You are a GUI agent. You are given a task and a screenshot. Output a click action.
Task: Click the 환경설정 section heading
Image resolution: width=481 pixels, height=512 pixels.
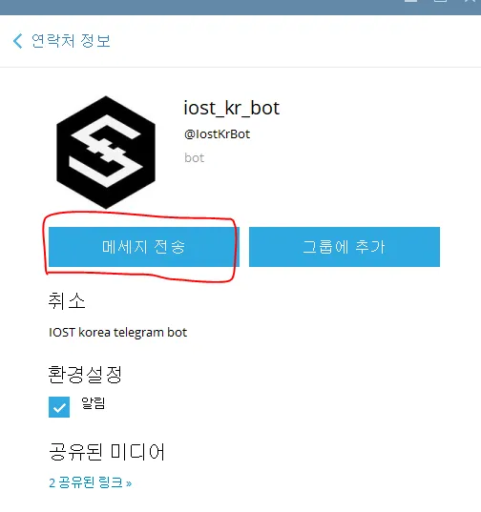pos(85,374)
